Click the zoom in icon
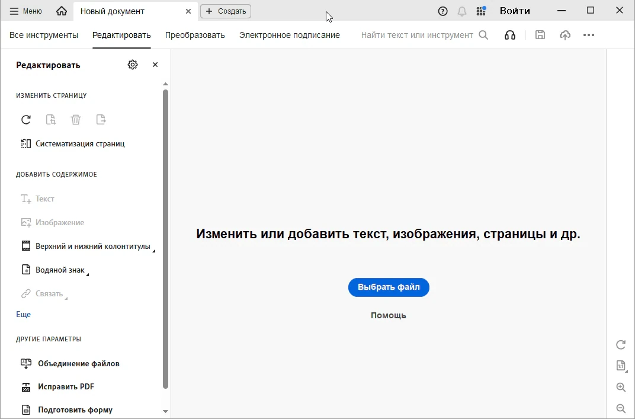 coord(621,387)
